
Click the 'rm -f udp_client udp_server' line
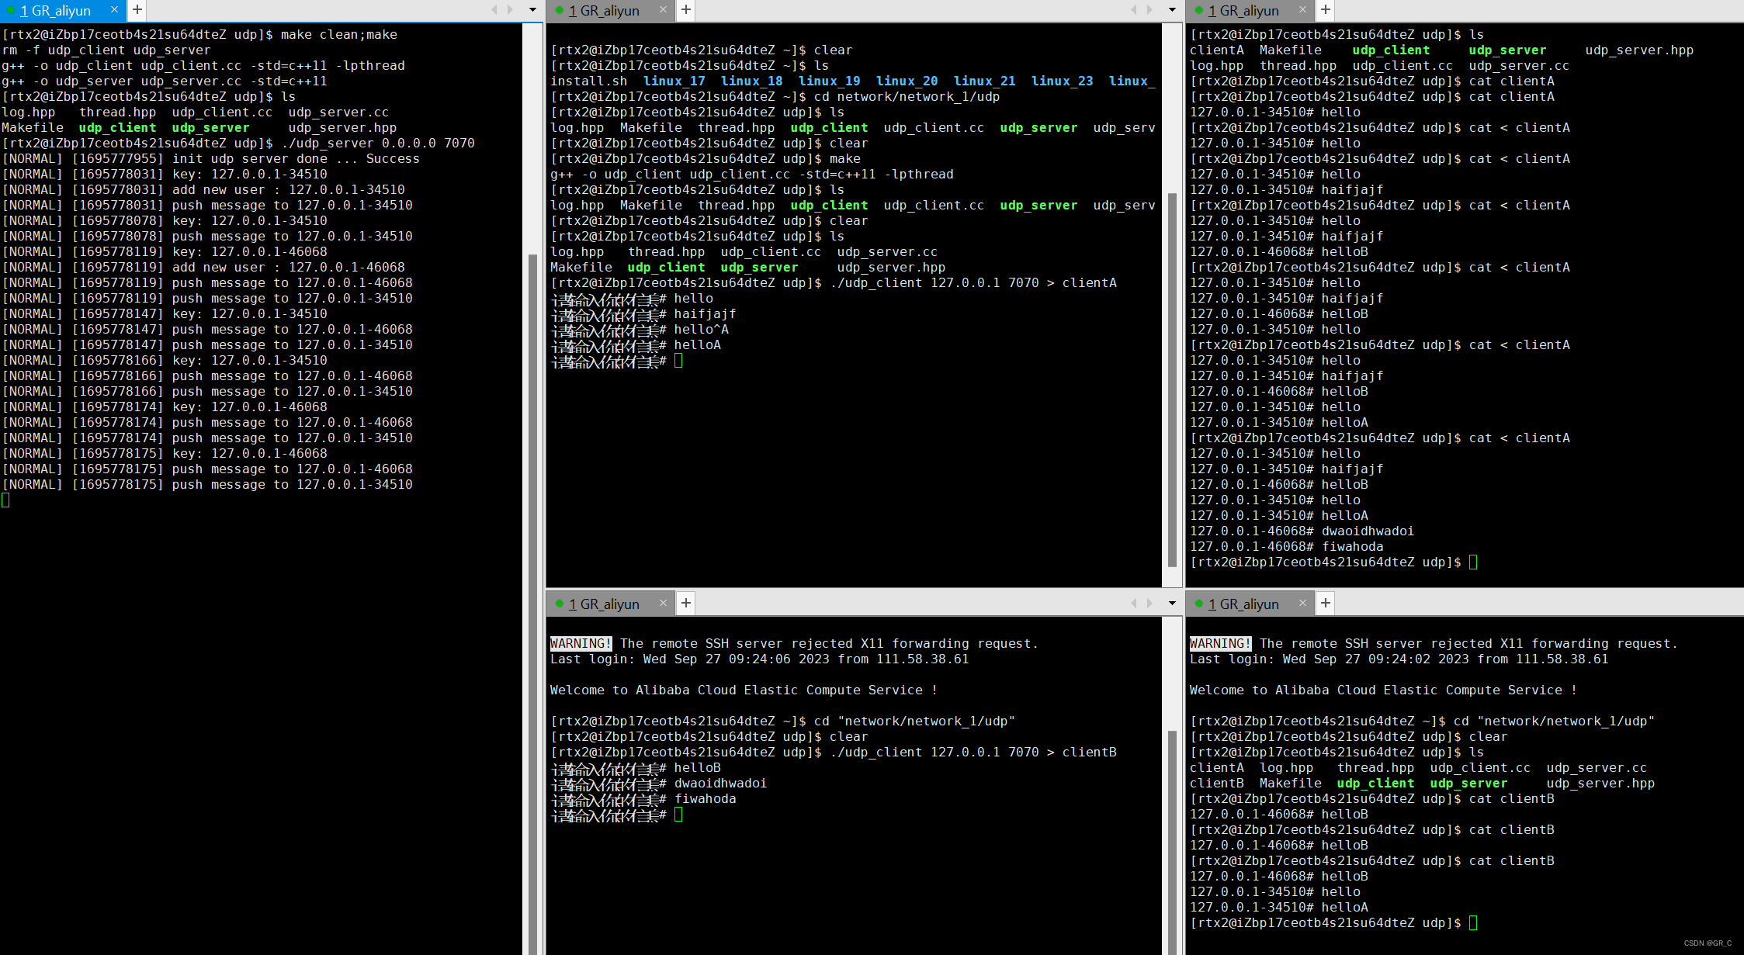coord(106,50)
